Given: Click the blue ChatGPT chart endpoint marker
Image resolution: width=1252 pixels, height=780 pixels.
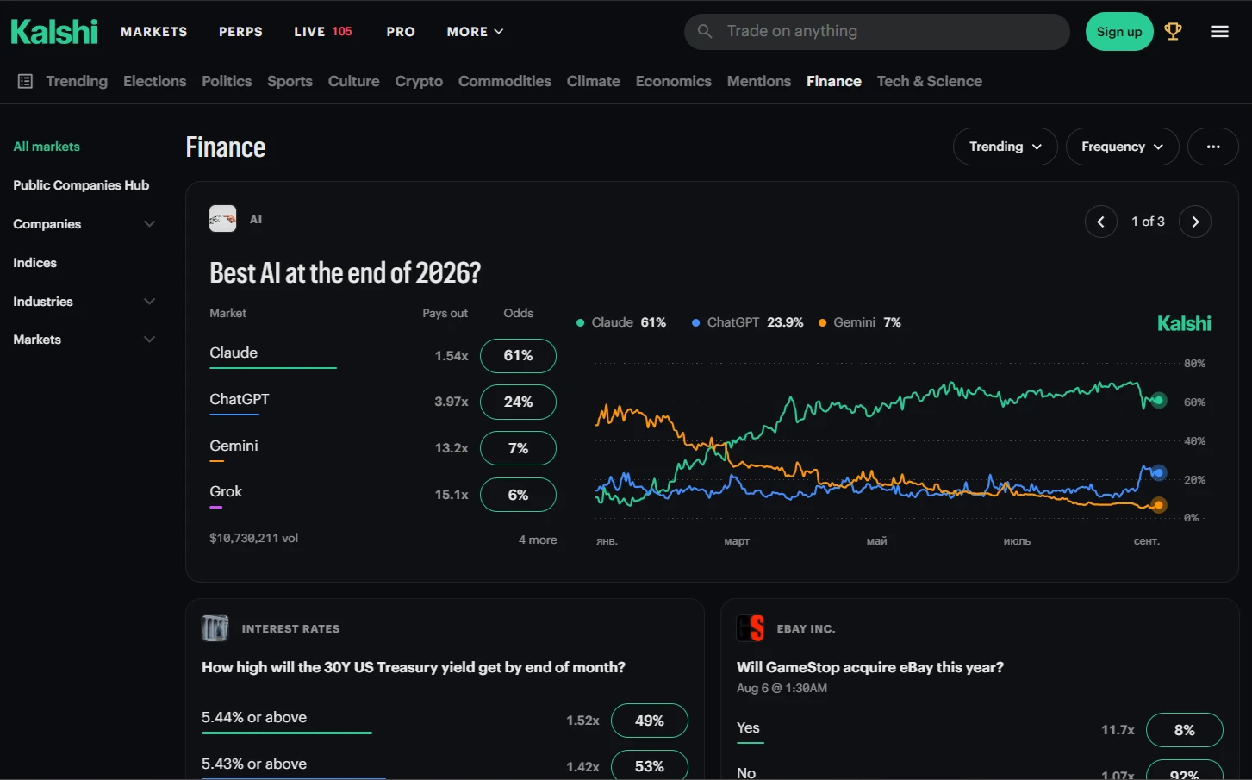Looking at the screenshot, I should click(1158, 472).
